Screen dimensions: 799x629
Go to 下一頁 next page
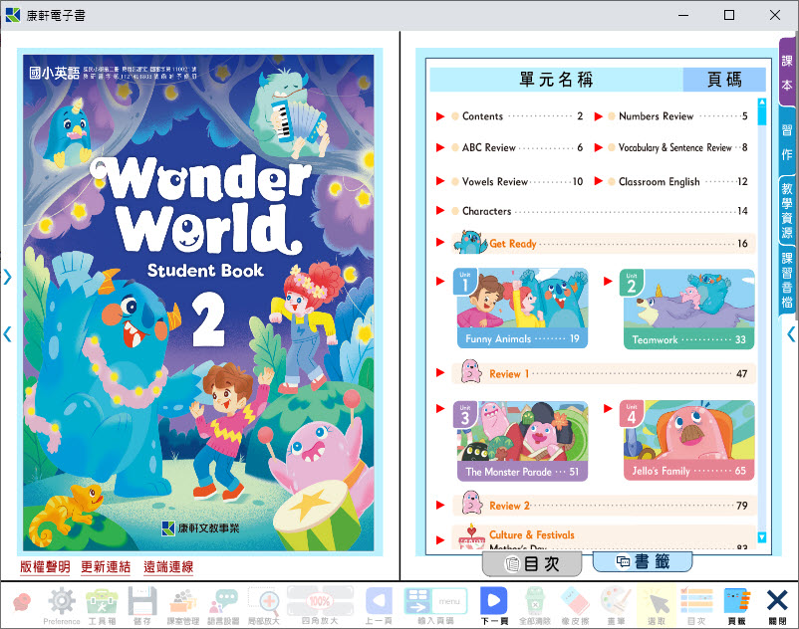pyautogui.click(x=494, y=604)
